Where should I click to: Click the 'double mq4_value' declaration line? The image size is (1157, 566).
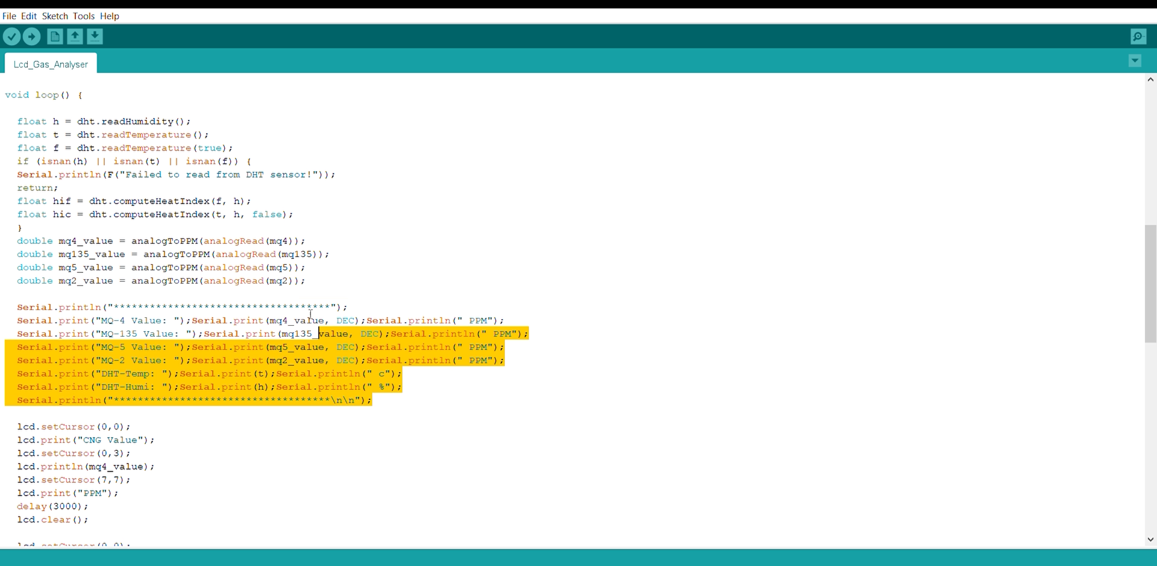click(x=161, y=241)
